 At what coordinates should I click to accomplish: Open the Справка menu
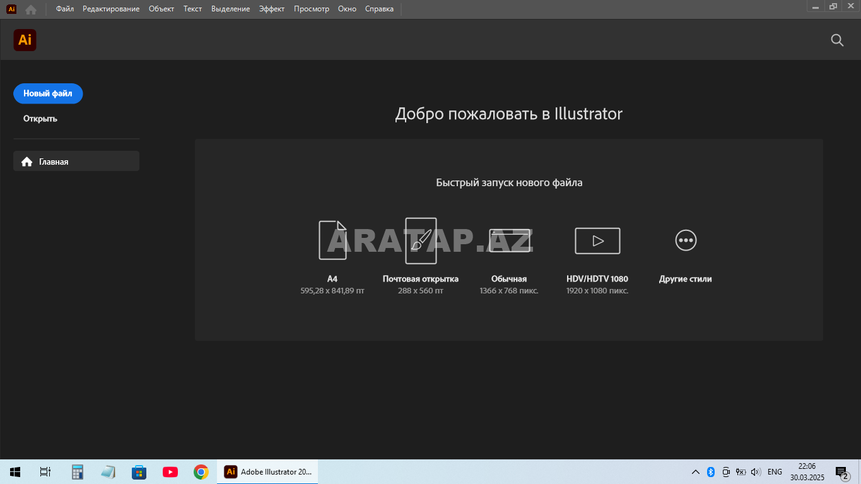(379, 9)
